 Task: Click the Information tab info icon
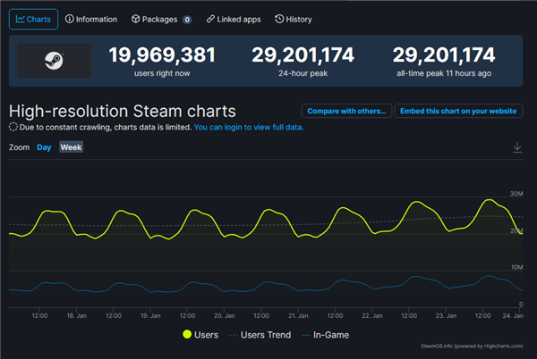coord(70,19)
